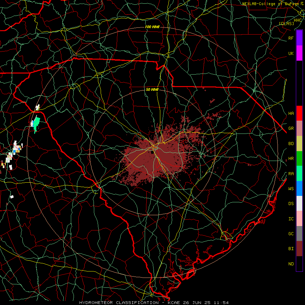Click the 50 NMI range ring label

pos(152,90)
